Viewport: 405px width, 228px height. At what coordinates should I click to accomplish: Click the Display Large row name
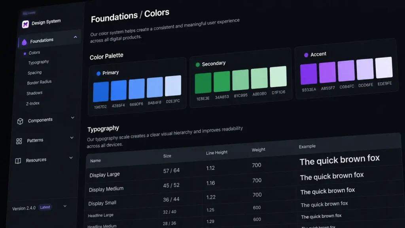tap(104, 175)
